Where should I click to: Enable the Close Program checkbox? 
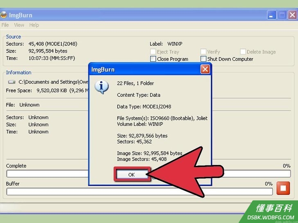point(153,59)
